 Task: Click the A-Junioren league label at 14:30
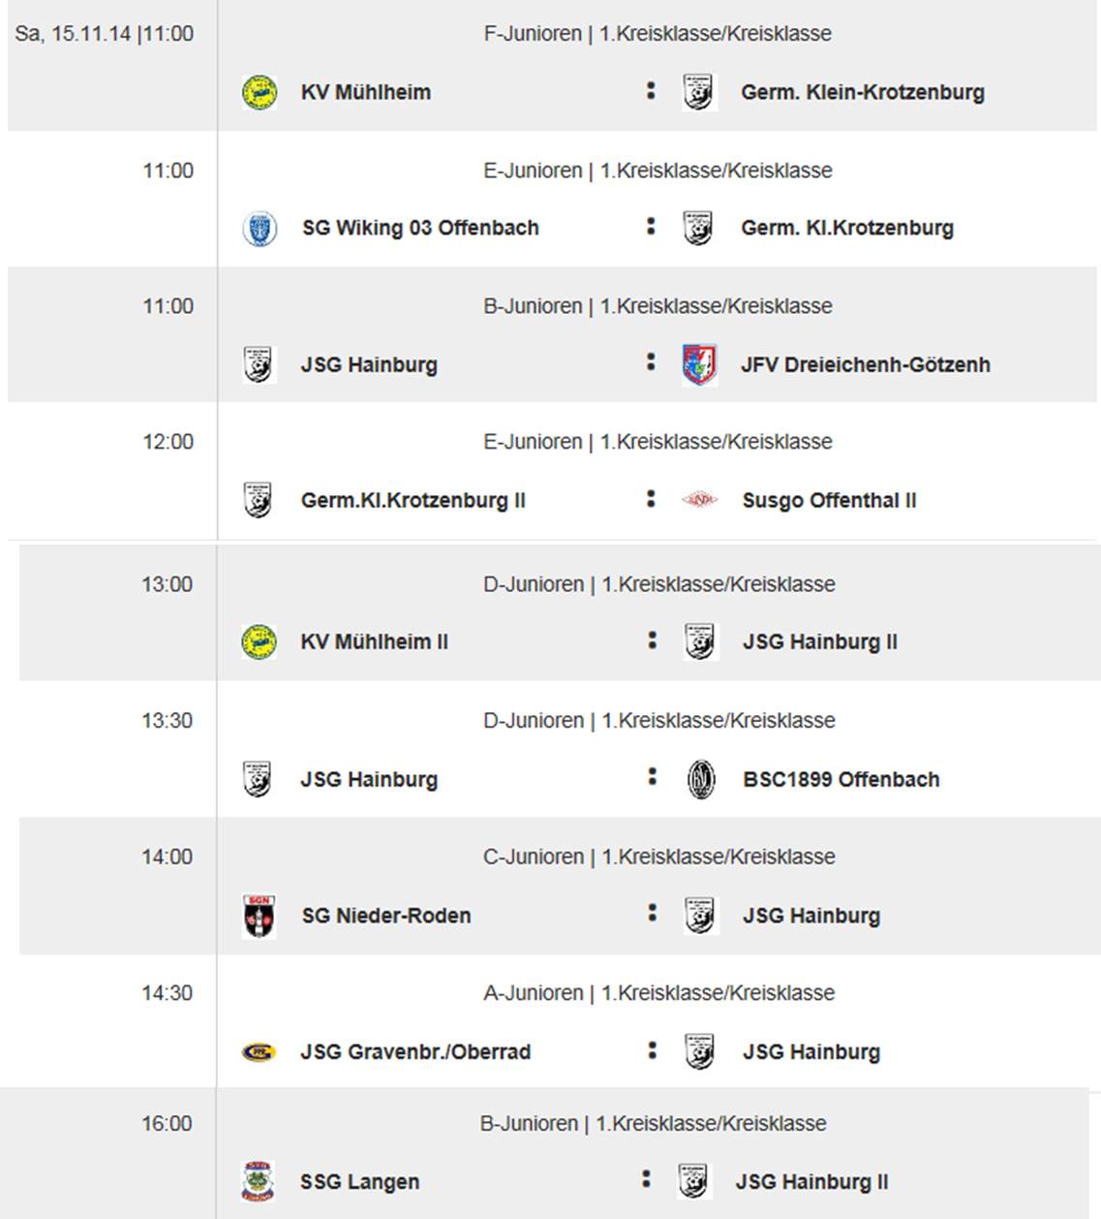click(x=658, y=993)
